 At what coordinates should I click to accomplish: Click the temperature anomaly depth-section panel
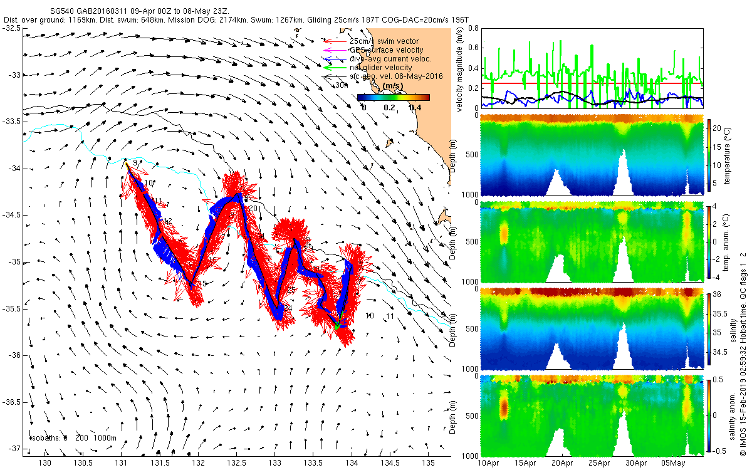point(591,241)
